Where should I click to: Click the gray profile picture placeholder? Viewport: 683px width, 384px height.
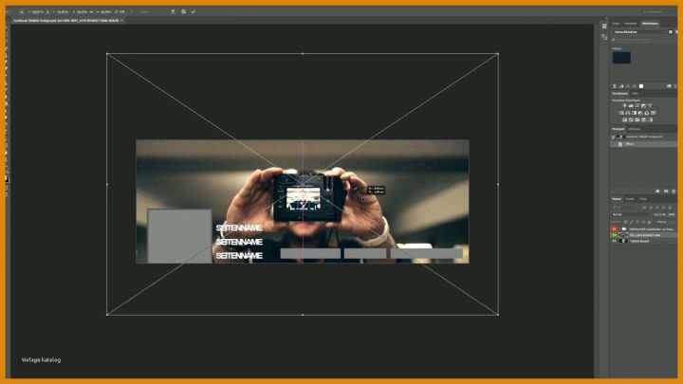click(179, 236)
